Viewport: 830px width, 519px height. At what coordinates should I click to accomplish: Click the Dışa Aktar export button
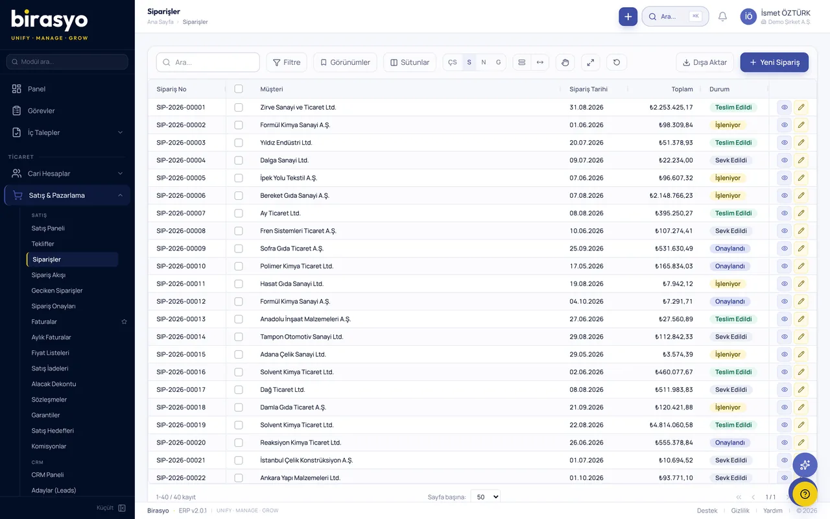coord(705,62)
